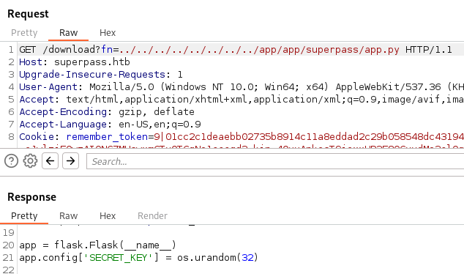Click the Response panel heading
Screen dimensions: 464x274
click(31, 197)
